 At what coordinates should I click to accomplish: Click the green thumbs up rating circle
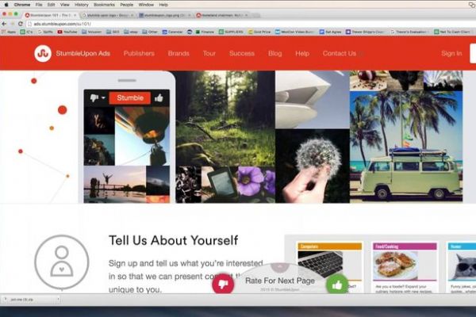(x=337, y=285)
